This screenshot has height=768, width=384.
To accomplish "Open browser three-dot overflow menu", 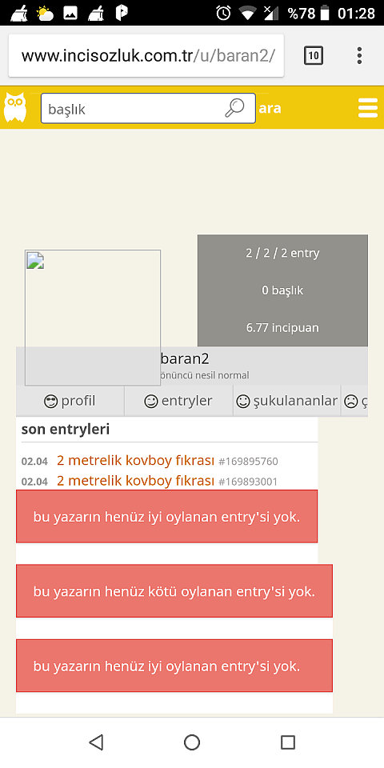I will click(x=359, y=56).
